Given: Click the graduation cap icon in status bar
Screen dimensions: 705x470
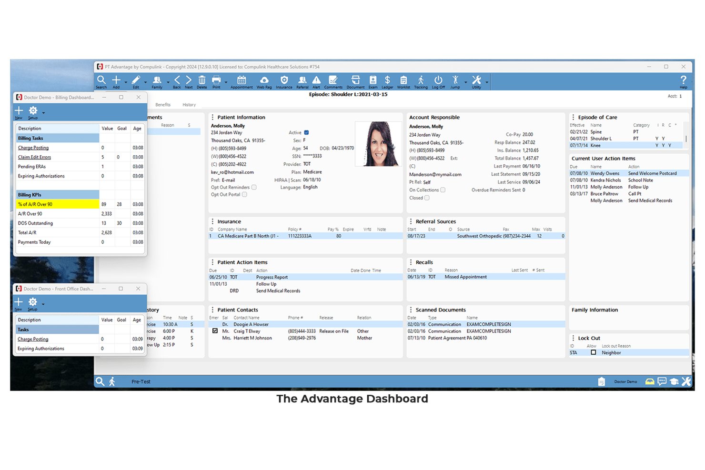Looking at the screenshot, I should click(674, 381).
